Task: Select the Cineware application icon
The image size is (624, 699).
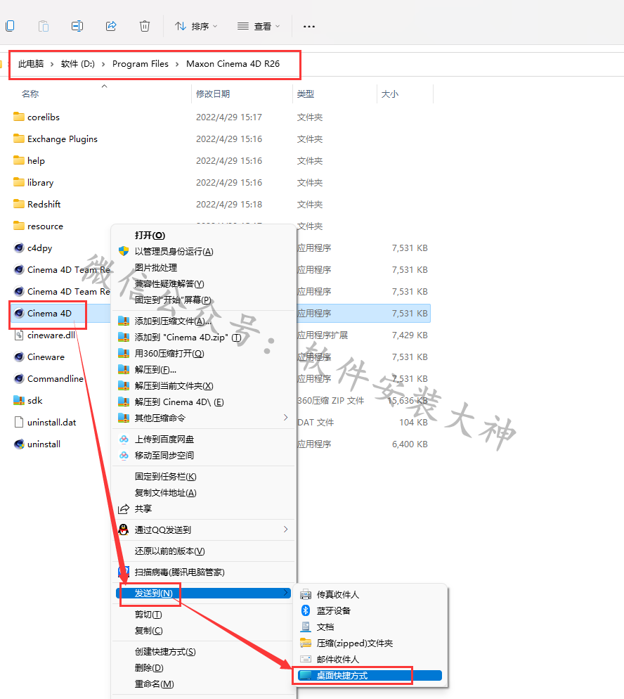Action: (x=19, y=357)
